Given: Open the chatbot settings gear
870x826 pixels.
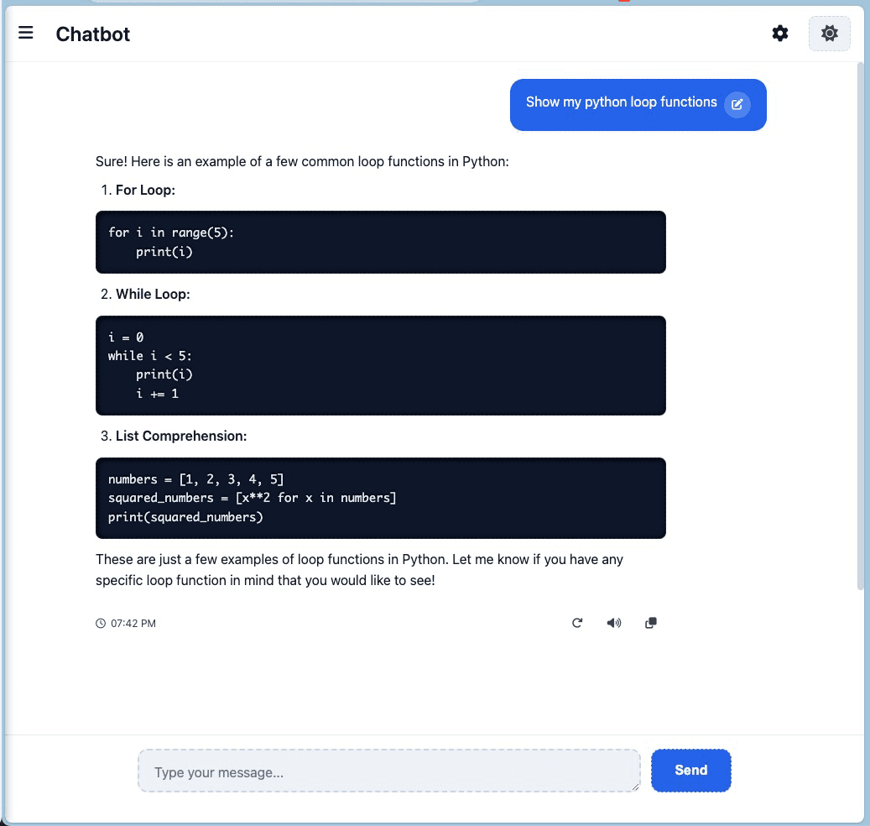Looking at the screenshot, I should [x=779, y=33].
